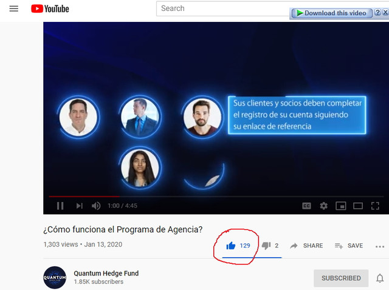Open more actions three-dot menu
The width and height of the screenshot is (389, 290).
coord(380,246)
